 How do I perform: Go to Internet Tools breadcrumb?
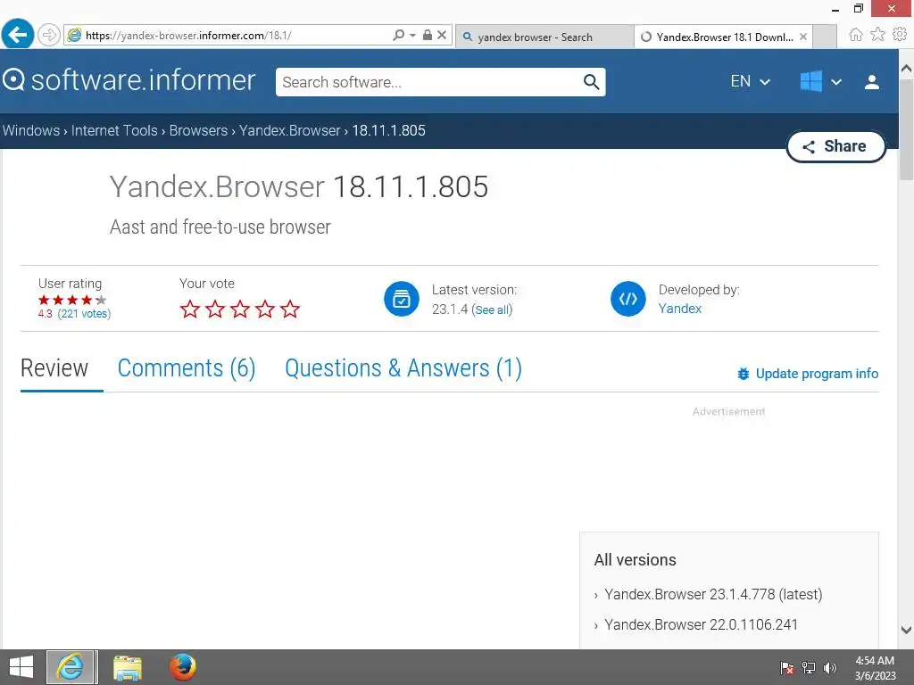click(x=114, y=130)
